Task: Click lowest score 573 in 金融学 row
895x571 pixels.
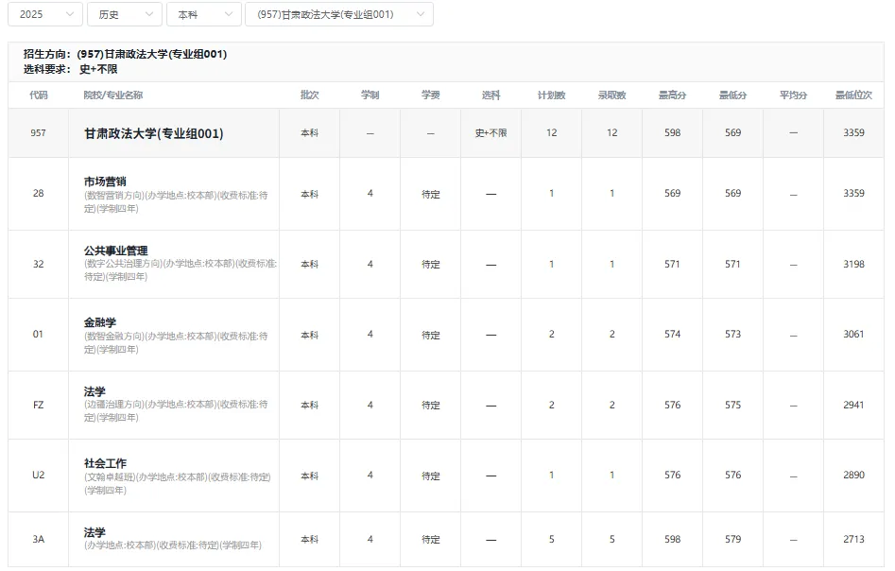Action: tap(732, 335)
